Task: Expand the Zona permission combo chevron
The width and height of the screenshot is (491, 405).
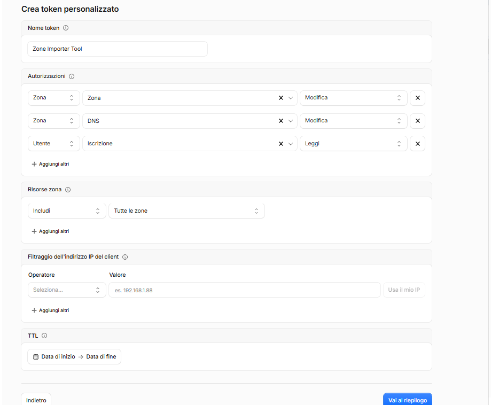Action: pyautogui.click(x=291, y=98)
